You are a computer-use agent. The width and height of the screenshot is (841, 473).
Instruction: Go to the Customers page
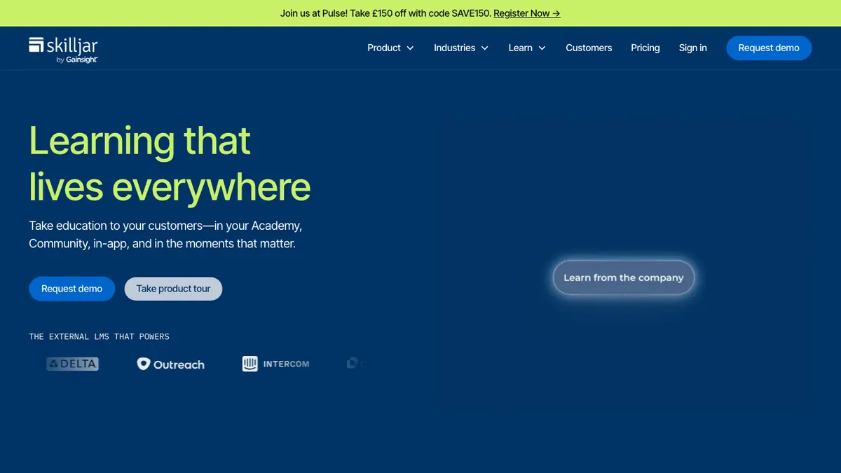(x=589, y=48)
